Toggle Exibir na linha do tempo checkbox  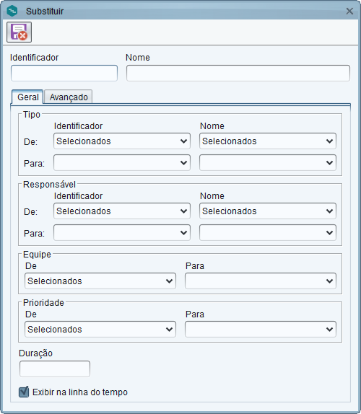click(24, 392)
